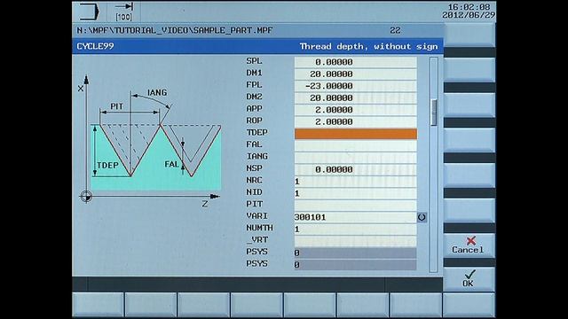568x319 pixels.
Task: Click the parameter list scrollbar thumb
Action: point(434,113)
